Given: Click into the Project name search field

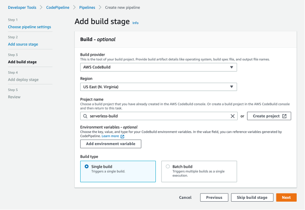Looking at the screenshot, I should point(157,116).
